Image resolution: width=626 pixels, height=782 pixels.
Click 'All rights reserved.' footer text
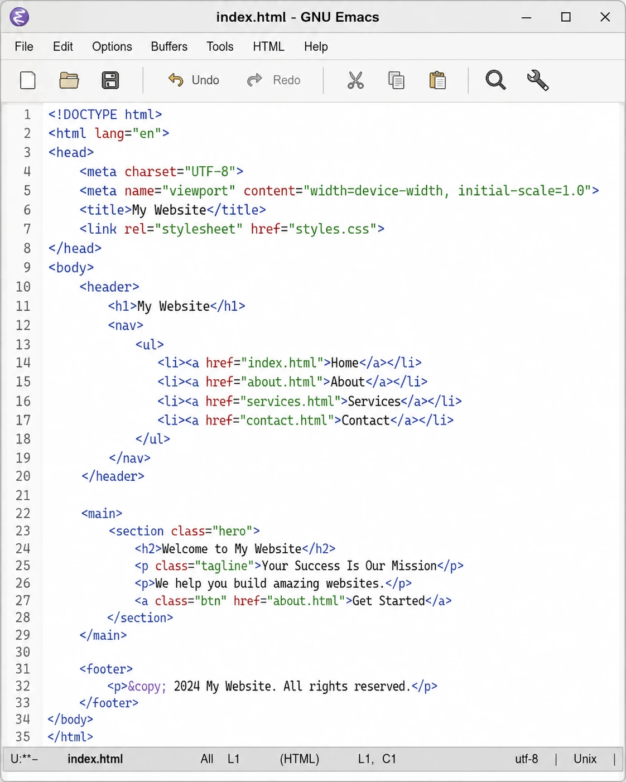point(347,687)
